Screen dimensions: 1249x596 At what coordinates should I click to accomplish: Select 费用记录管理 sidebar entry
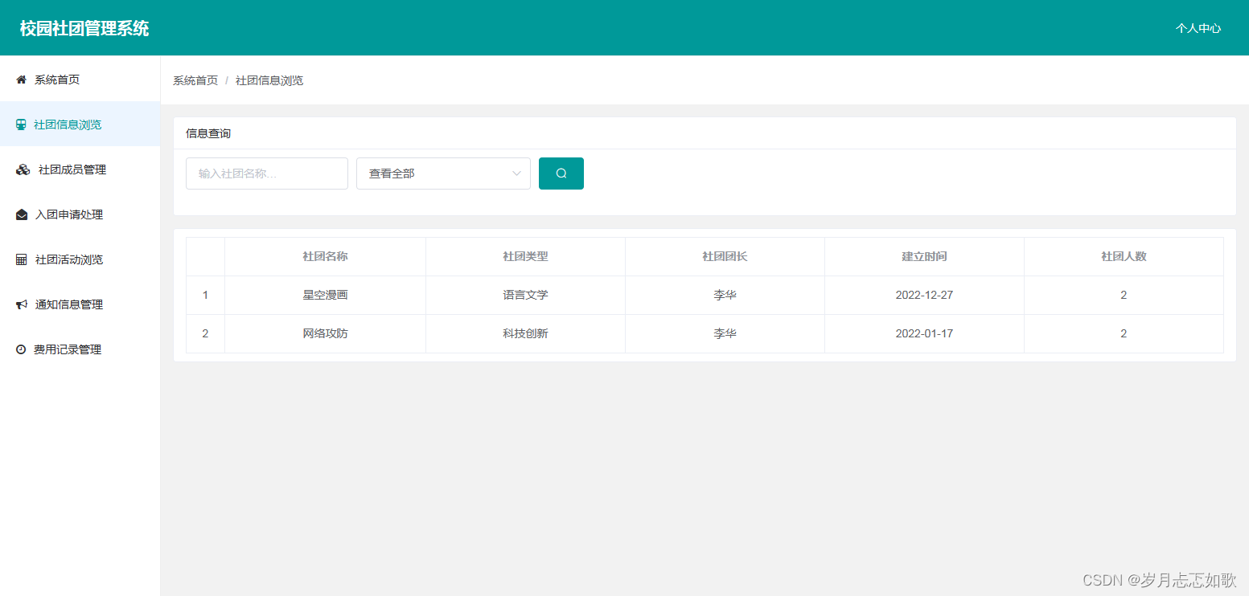[80, 349]
